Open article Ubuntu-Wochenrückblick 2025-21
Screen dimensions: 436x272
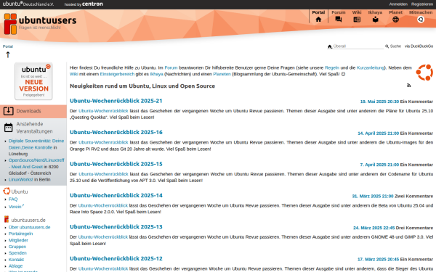[116, 101]
